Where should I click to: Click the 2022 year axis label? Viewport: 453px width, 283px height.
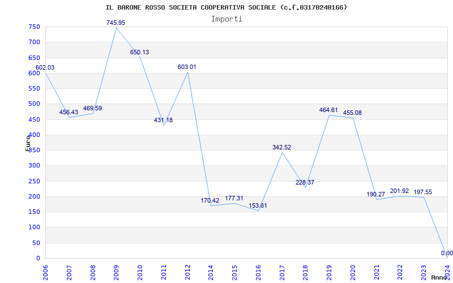(x=400, y=273)
